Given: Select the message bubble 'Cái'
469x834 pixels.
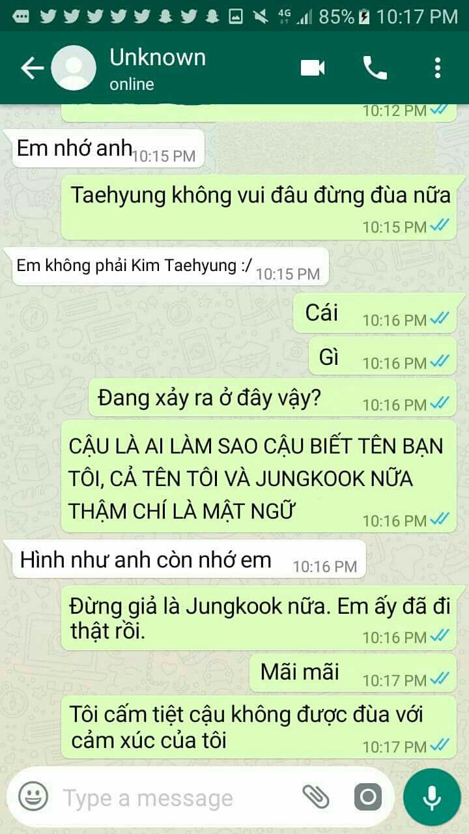Looking at the screenshot, I should tap(375, 313).
